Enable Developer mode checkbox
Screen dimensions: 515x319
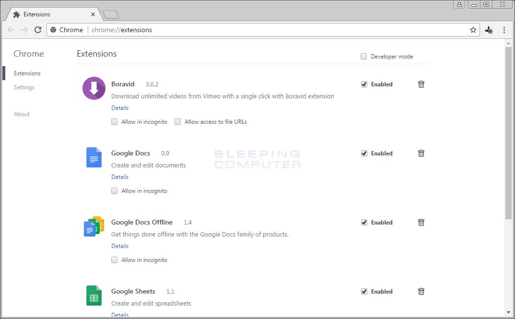[x=364, y=57]
